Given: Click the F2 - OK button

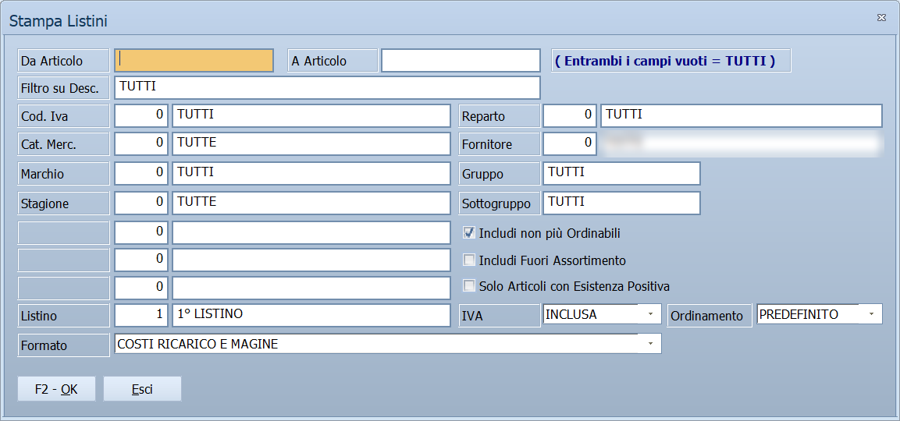Looking at the screenshot, I should [x=57, y=390].
